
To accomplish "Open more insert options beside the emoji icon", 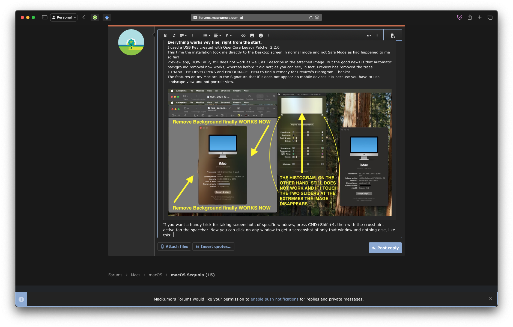I will [269, 35].
